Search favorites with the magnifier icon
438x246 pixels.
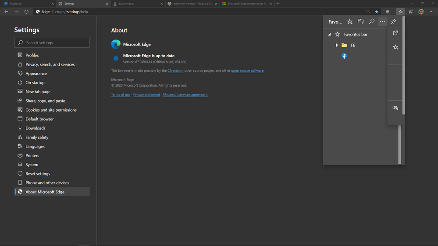tap(371, 21)
